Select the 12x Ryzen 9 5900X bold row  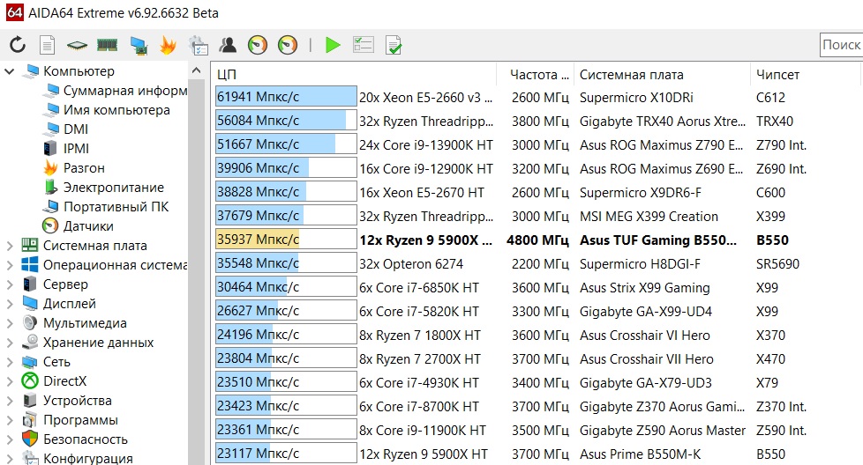tap(425, 240)
